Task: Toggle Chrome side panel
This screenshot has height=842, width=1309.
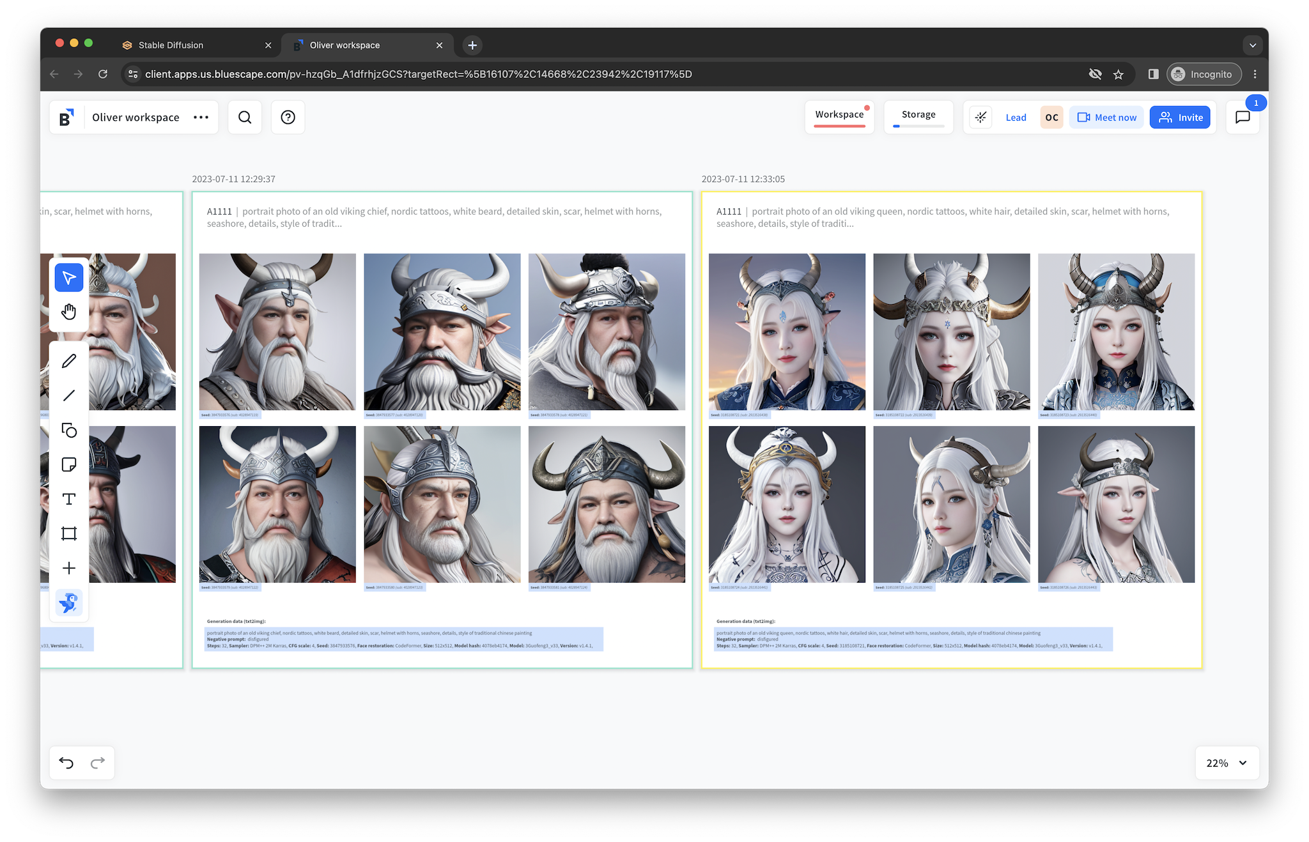Action: 1153,74
